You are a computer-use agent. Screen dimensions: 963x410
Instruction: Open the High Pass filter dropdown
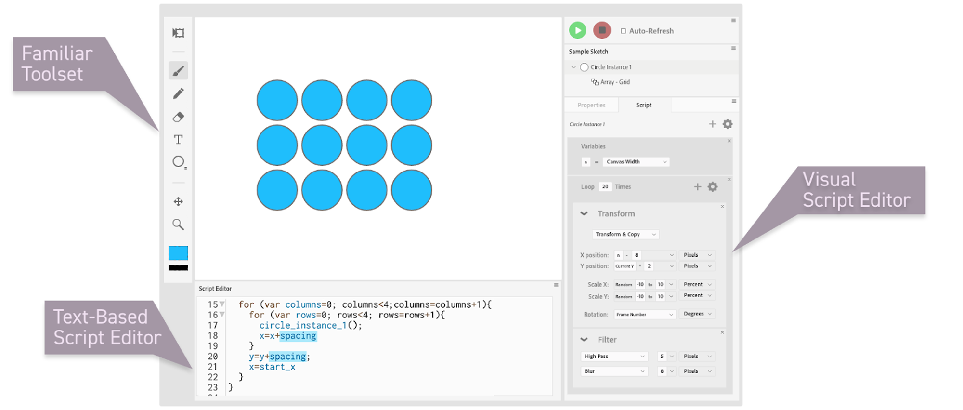[614, 357]
